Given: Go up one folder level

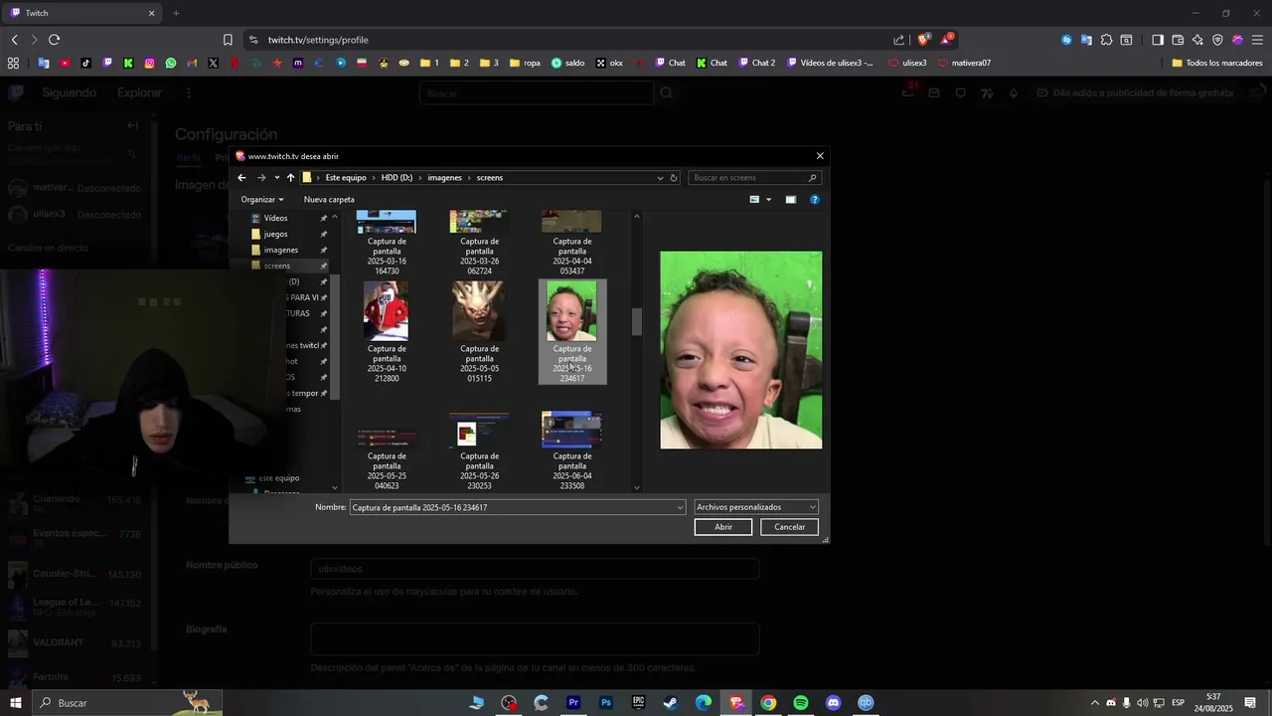Looking at the screenshot, I should [290, 178].
